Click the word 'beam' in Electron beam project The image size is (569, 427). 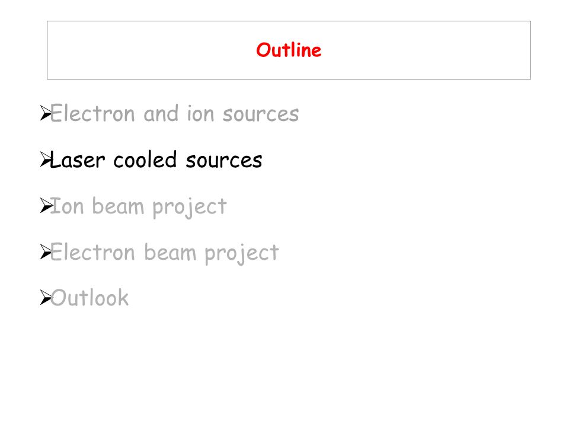coord(170,252)
